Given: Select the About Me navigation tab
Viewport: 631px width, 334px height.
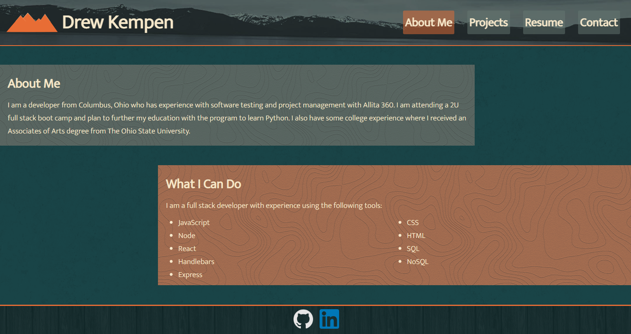Looking at the screenshot, I should point(428,22).
